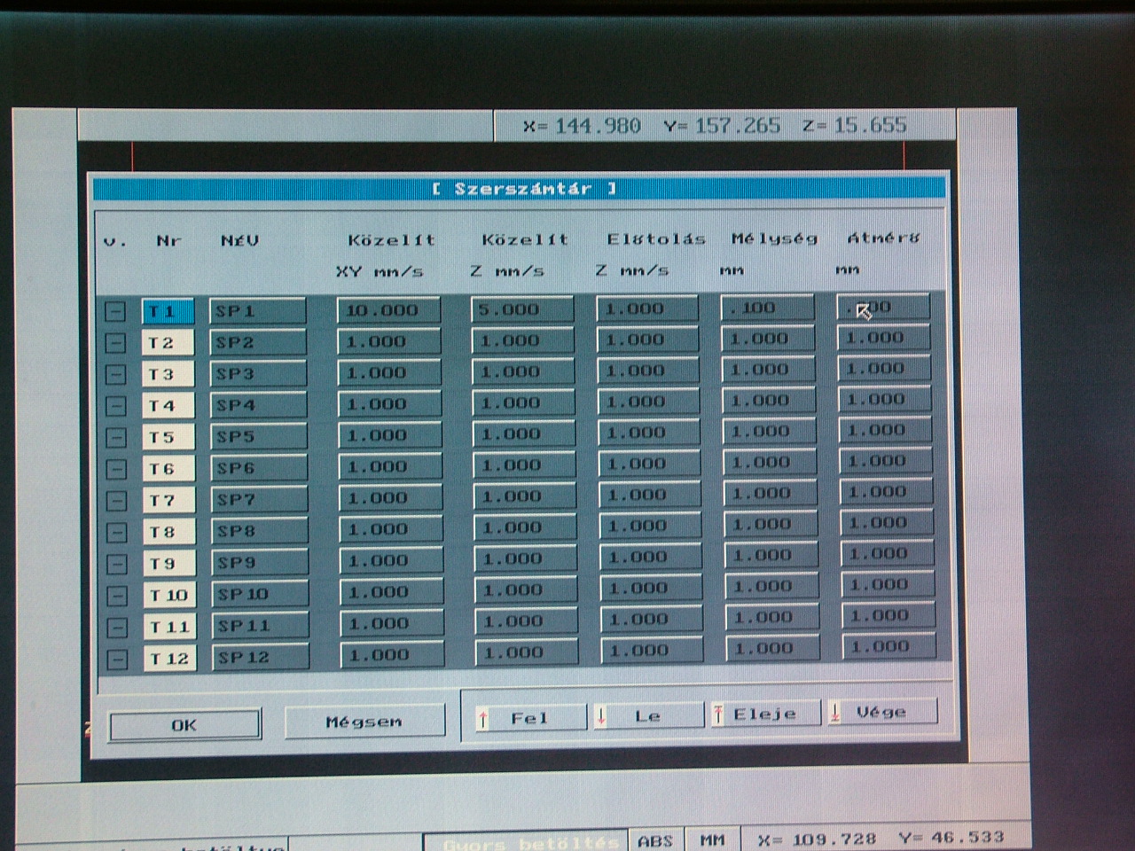Click the Le down-arrow button

pos(647,716)
